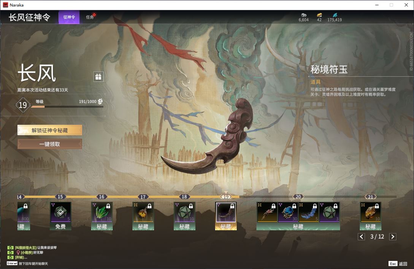Click the level 16 marker on the track
414x269 pixels.
click(102, 197)
